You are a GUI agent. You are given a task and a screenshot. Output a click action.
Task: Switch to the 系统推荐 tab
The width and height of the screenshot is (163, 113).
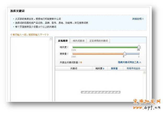tap(63, 41)
